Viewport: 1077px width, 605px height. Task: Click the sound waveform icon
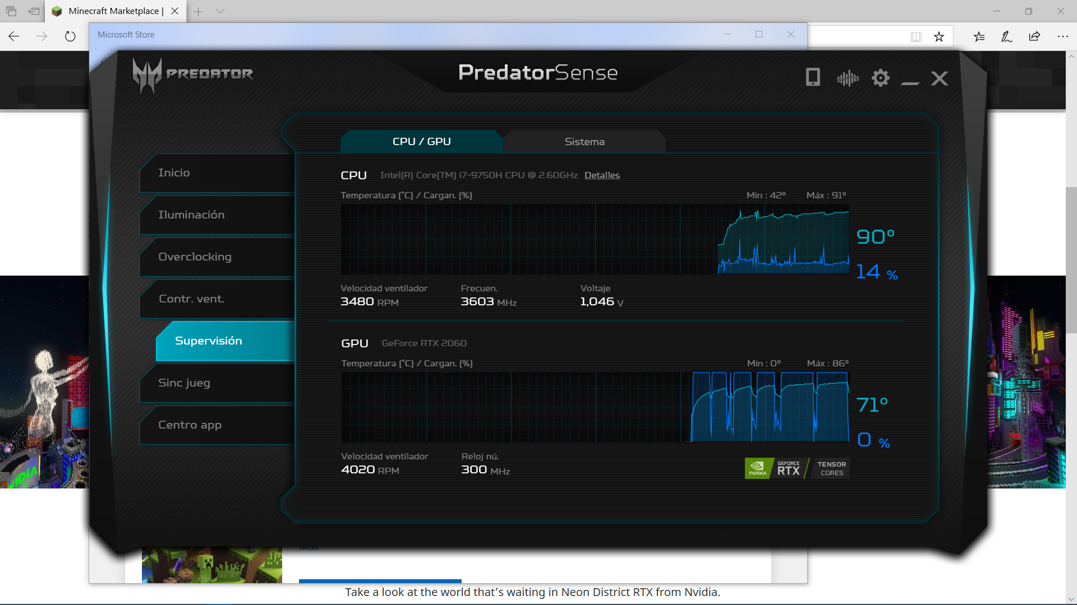(848, 78)
